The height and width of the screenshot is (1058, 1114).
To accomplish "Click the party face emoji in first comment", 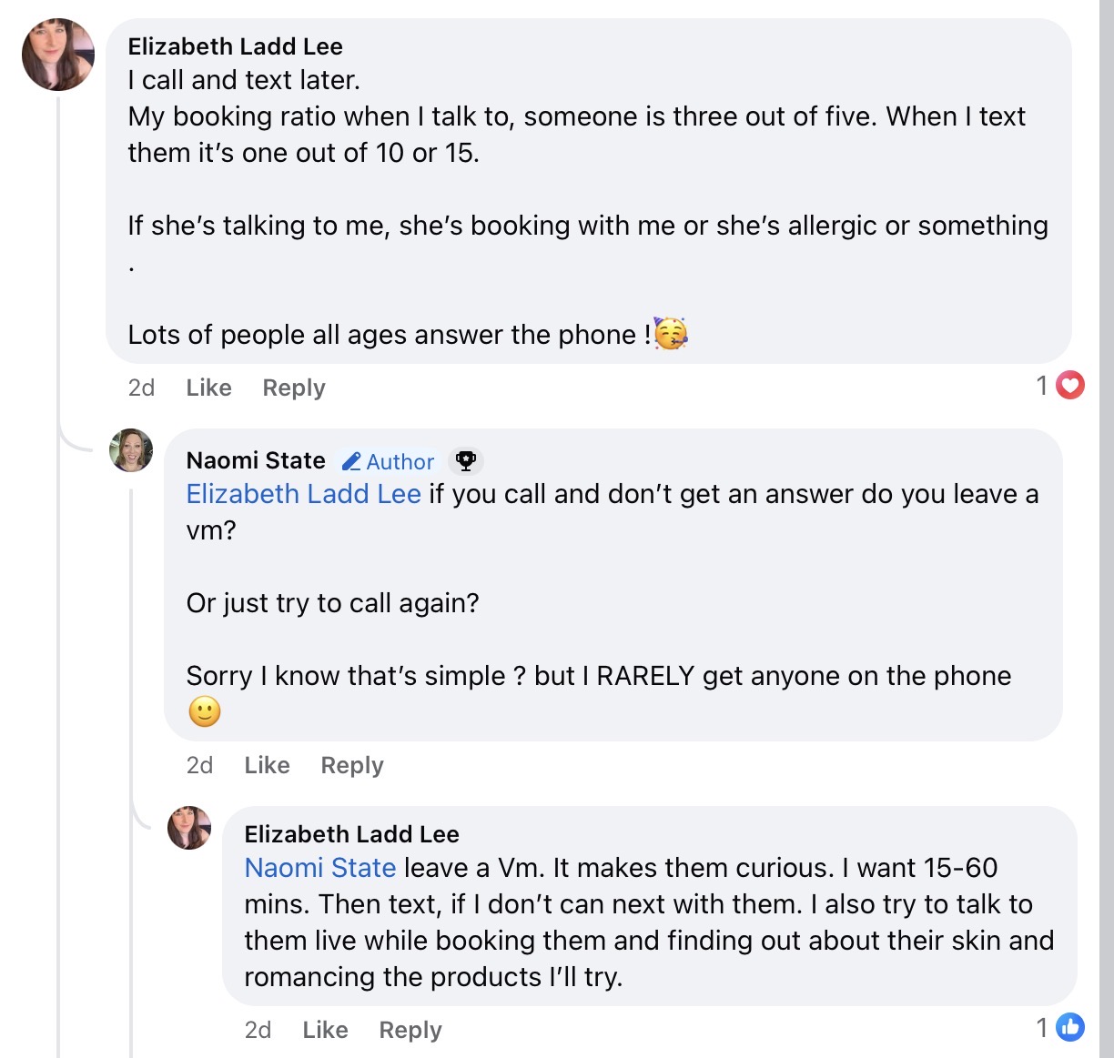I will pos(671,334).
